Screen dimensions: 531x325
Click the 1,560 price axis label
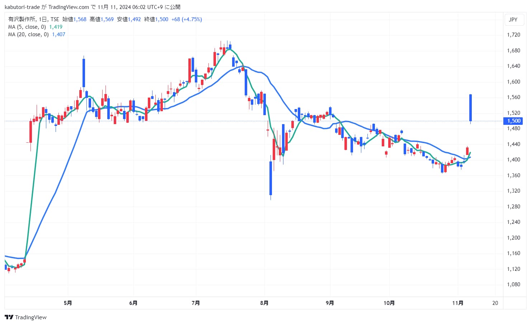point(513,97)
